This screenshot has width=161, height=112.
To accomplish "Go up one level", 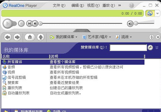I will [x=41, y=37].
